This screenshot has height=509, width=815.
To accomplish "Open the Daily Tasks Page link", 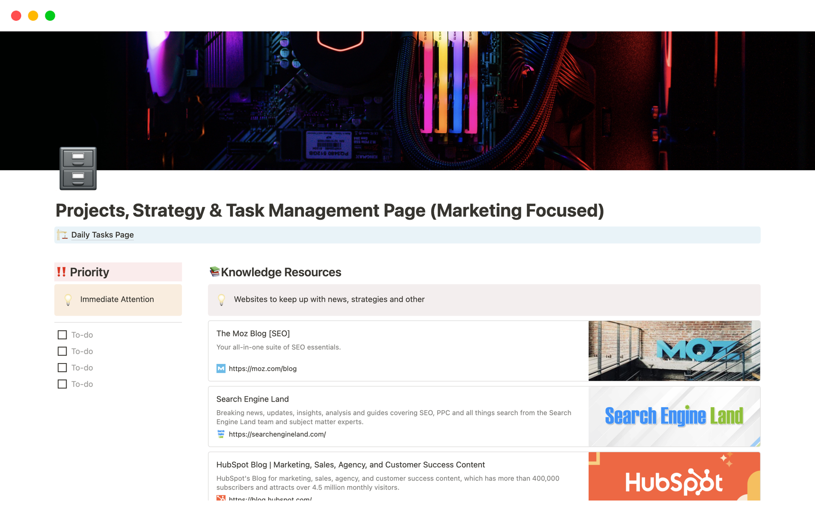I will pos(102,235).
